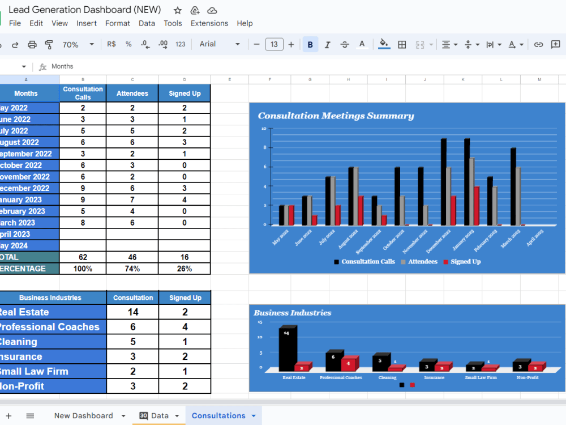
Task: Open horizontal align dropdown
Action: point(450,44)
